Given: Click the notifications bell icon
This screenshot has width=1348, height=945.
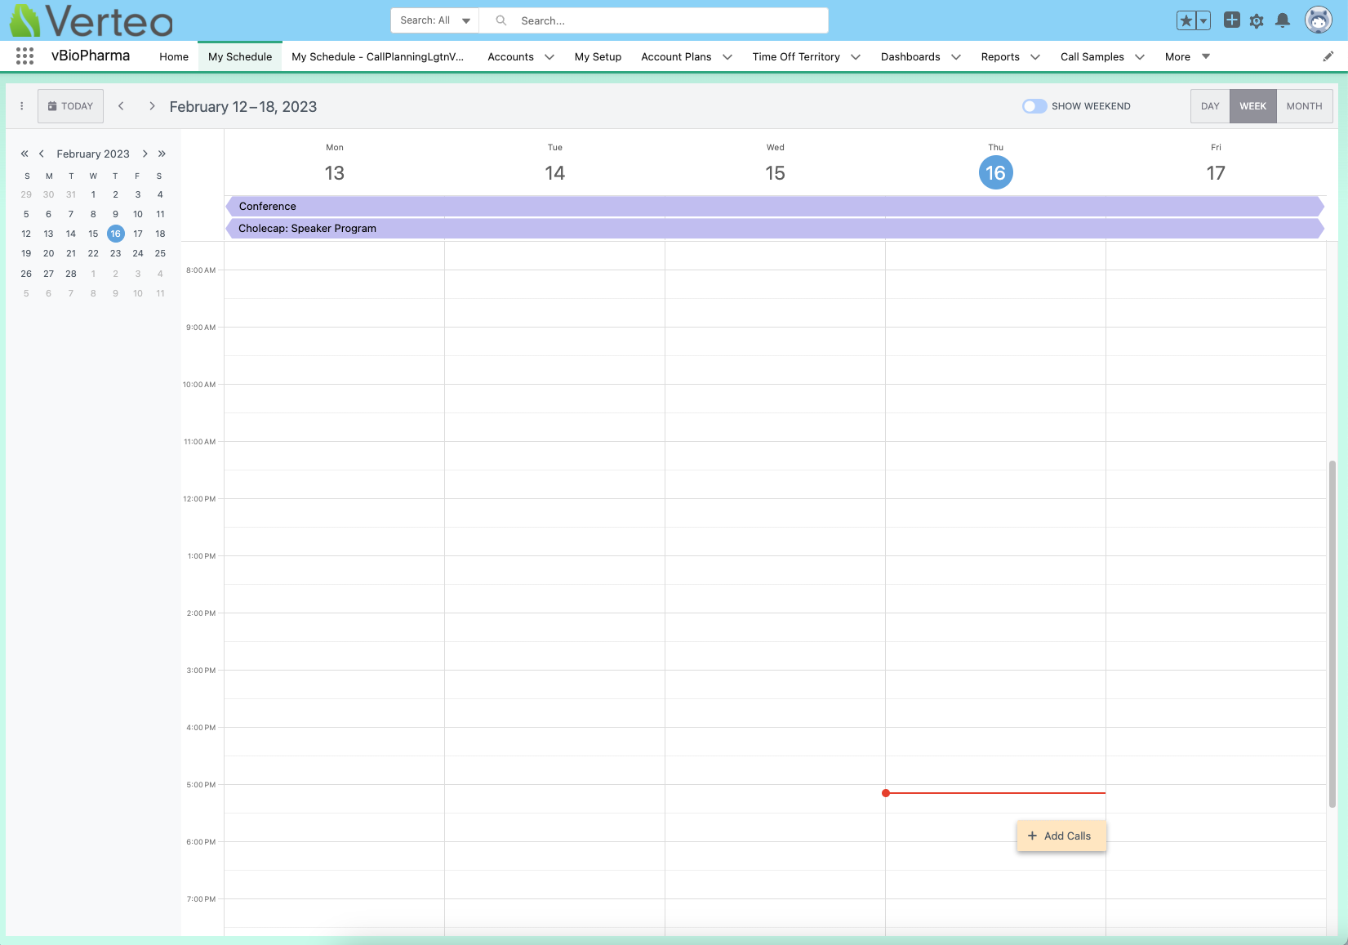Looking at the screenshot, I should pos(1283,20).
